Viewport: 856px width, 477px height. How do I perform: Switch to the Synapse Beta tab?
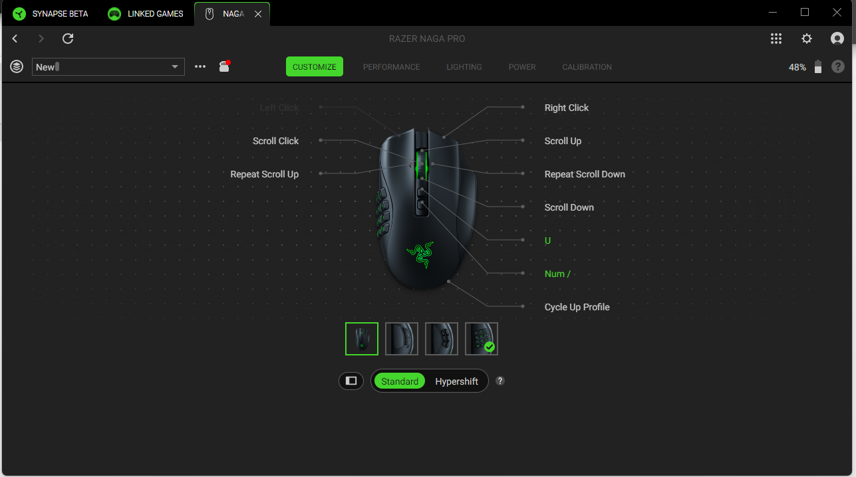(x=51, y=14)
